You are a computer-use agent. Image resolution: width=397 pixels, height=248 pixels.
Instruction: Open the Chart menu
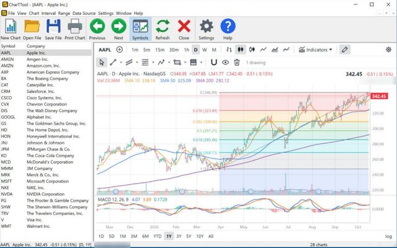[34, 13]
